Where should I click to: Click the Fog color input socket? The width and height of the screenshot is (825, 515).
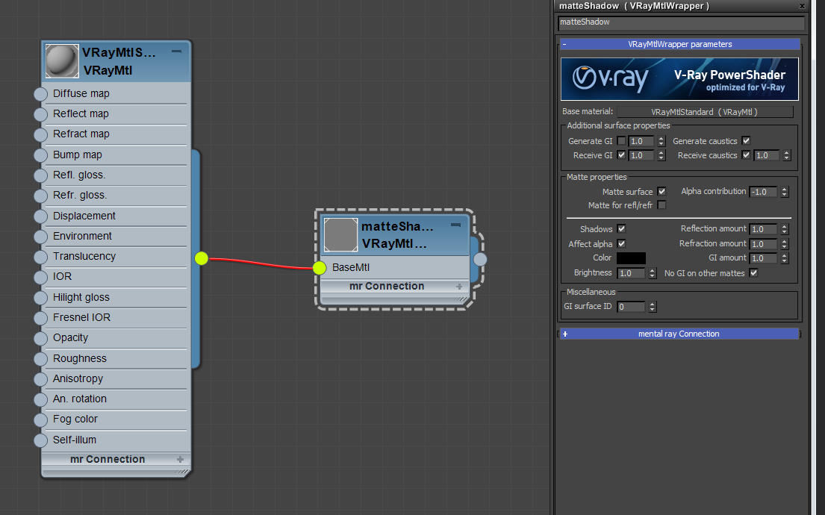coord(40,419)
